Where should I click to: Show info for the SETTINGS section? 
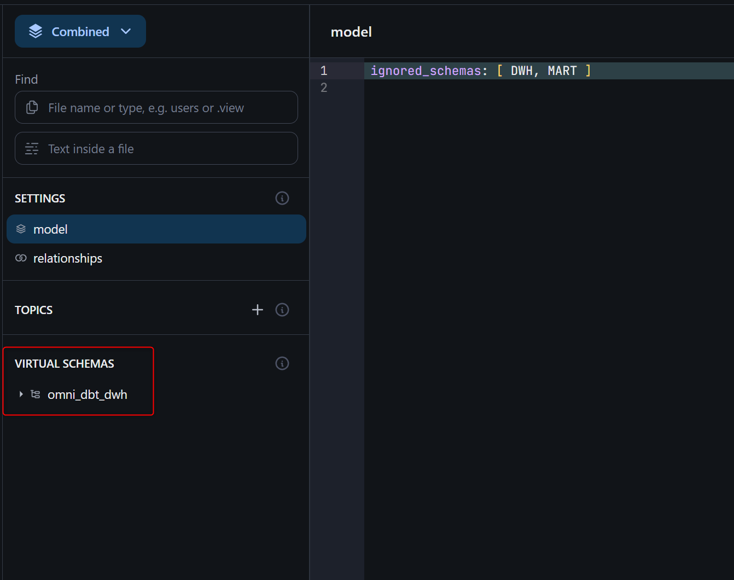click(282, 198)
